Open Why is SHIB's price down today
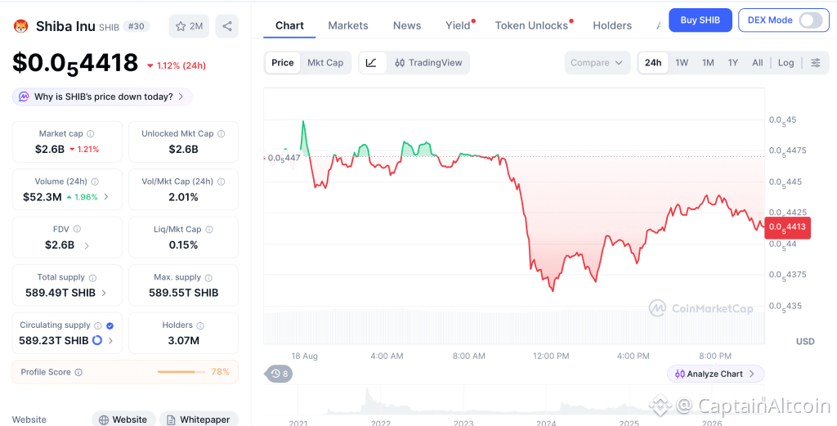Screen dimensions: 837x426 coord(102,96)
